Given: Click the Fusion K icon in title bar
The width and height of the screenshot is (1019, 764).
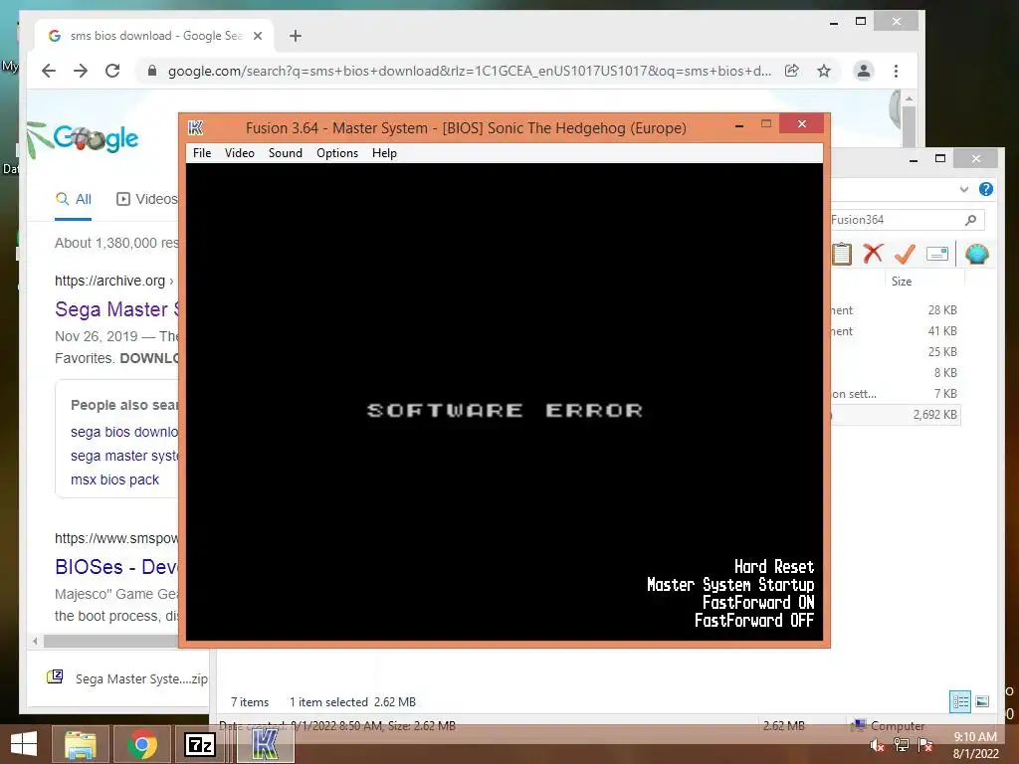Looking at the screenshot, I should click(196, 128).
